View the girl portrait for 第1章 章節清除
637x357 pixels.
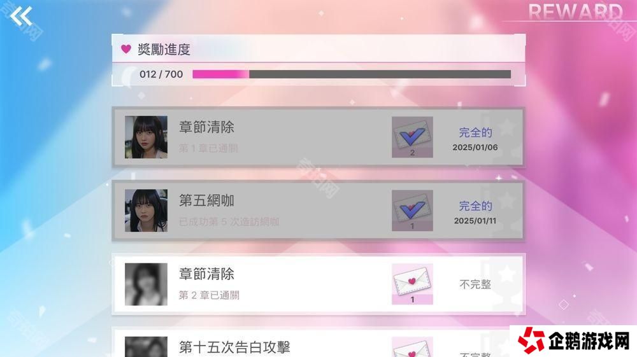coord(146,137)
